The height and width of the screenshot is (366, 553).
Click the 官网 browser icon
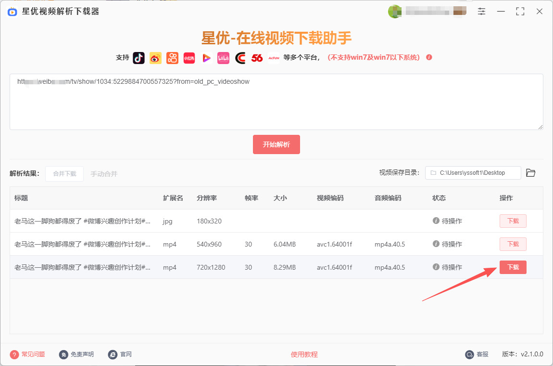[113, 354]
